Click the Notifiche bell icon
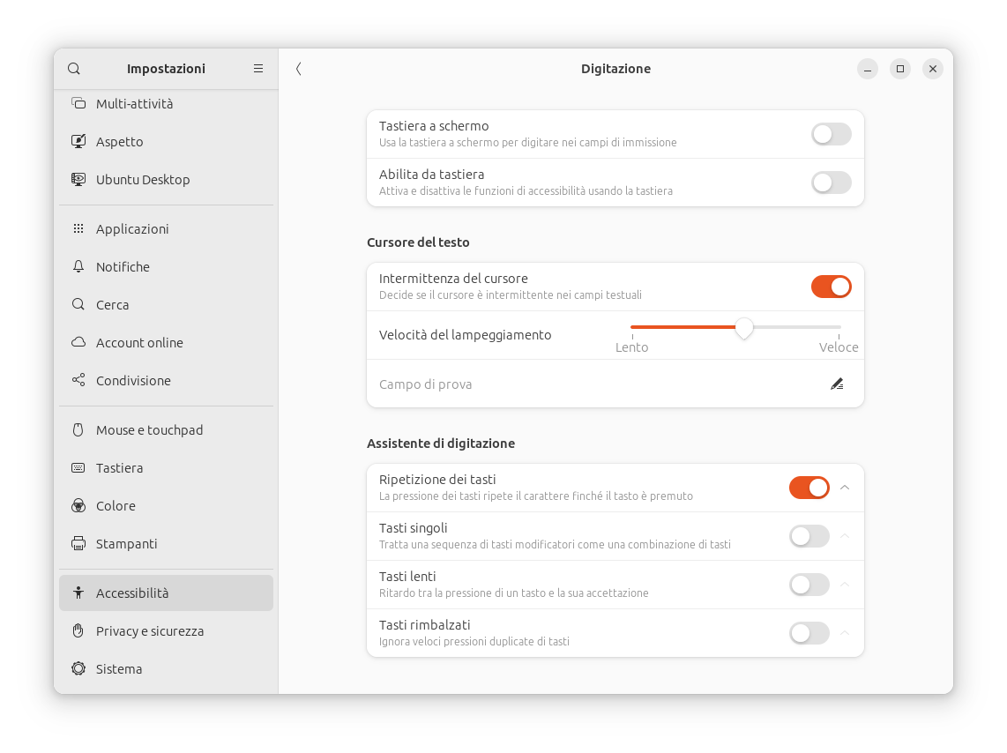This screenshot has width=1007, height=753. 78,266
